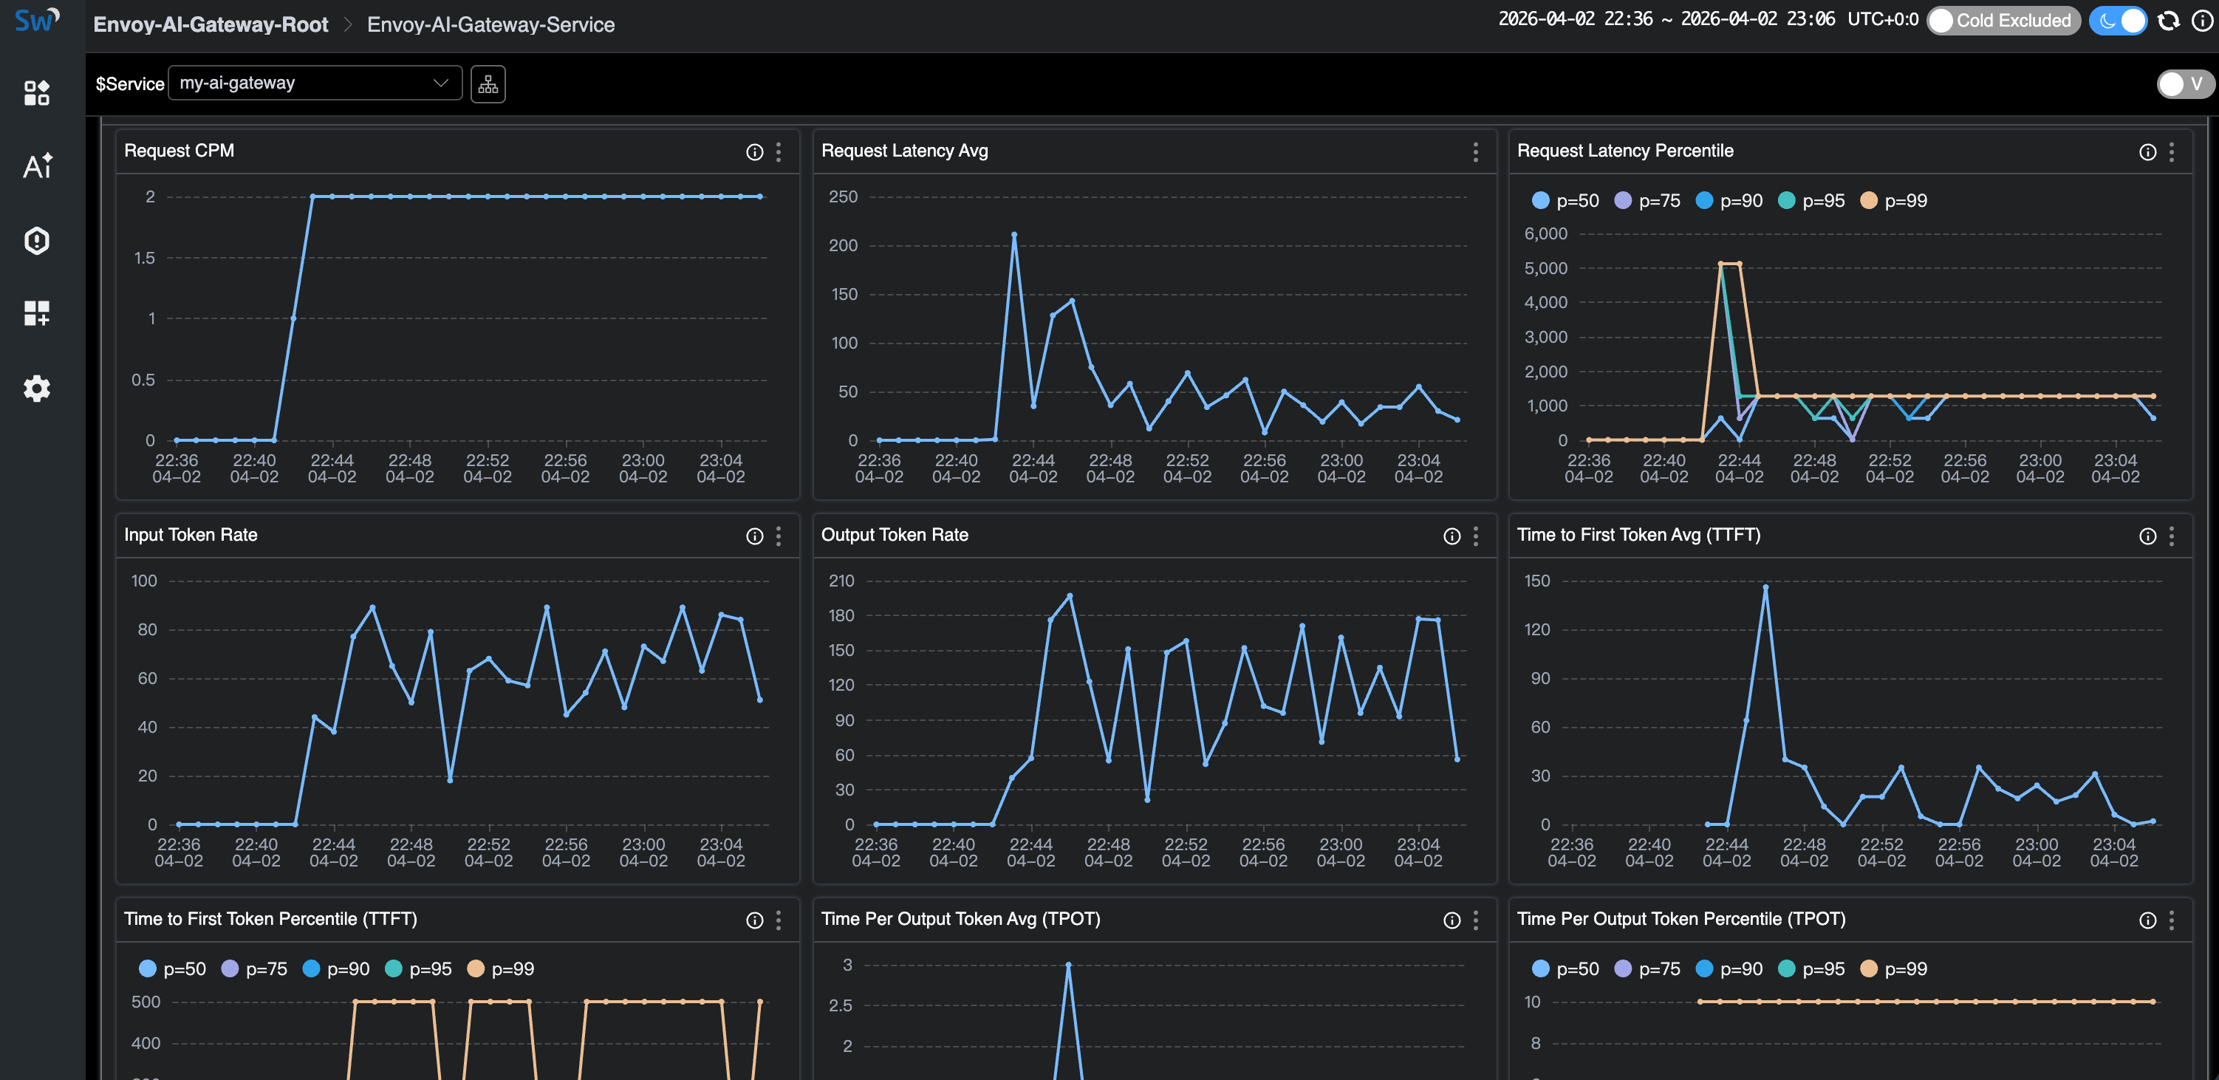This screenshot has width=2219, height=1080.
Task: Open the kebab menu on Output Token Rate
Action: pos(1476,536)
